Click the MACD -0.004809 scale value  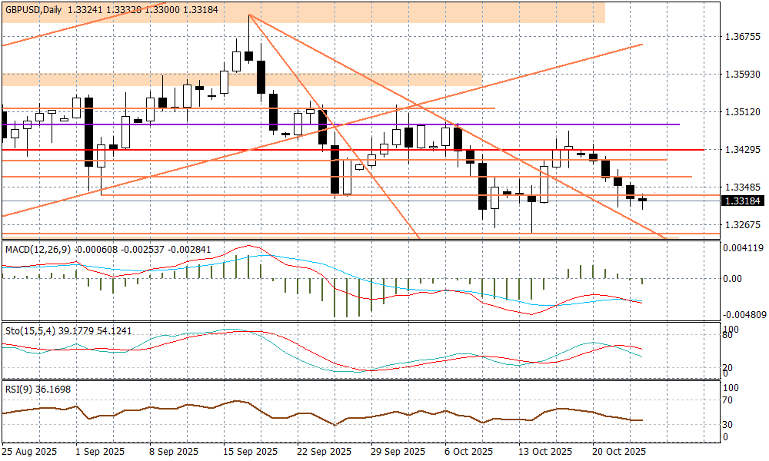[x=742, y=314]
